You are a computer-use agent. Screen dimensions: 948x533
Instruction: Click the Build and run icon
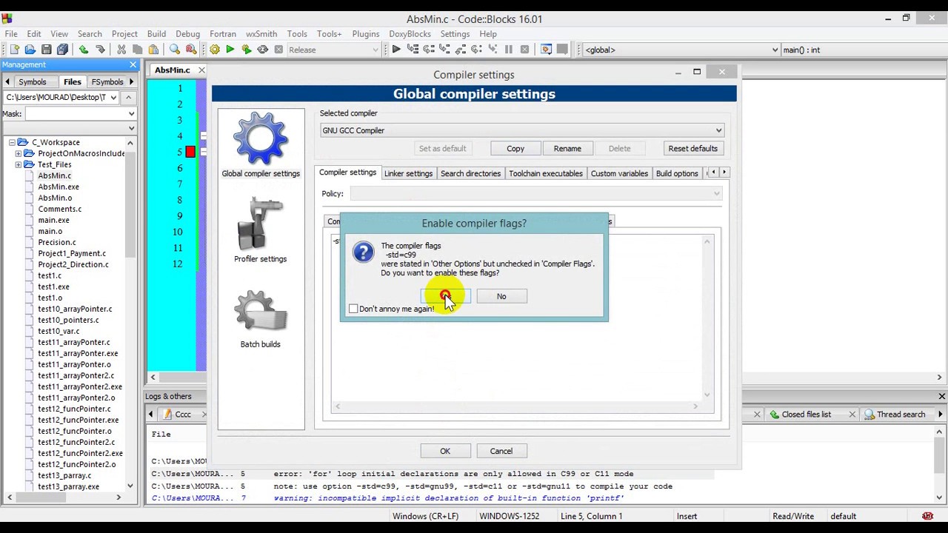point(247,50)
